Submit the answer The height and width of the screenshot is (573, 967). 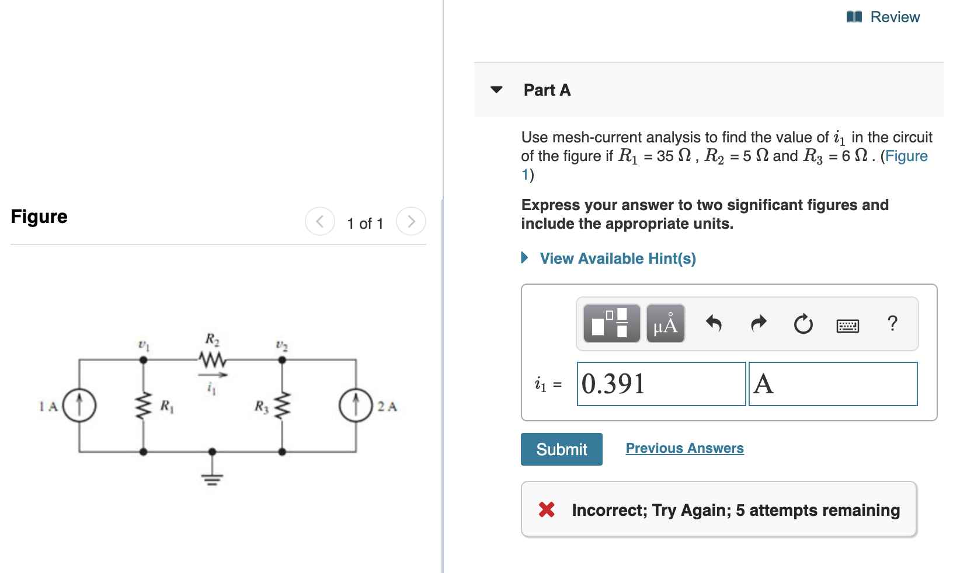561,449
